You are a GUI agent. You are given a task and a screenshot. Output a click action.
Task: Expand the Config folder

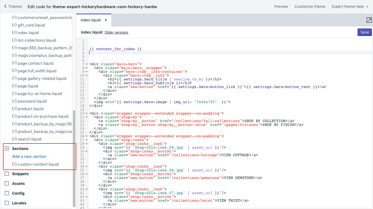18,193
